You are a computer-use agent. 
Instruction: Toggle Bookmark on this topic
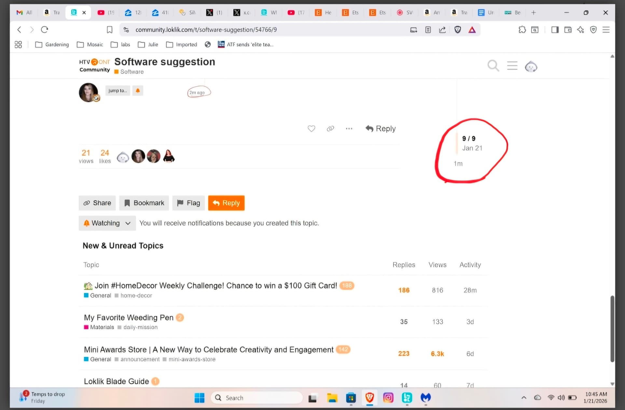click(144, 203)
